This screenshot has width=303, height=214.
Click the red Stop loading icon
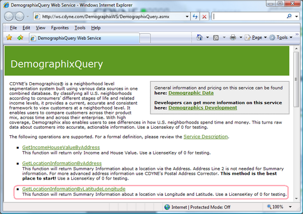204,17
